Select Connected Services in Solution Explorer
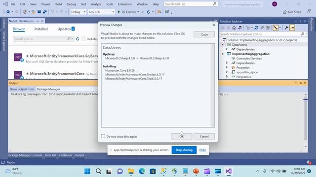 pyautogui.click(x=249, y=59)
